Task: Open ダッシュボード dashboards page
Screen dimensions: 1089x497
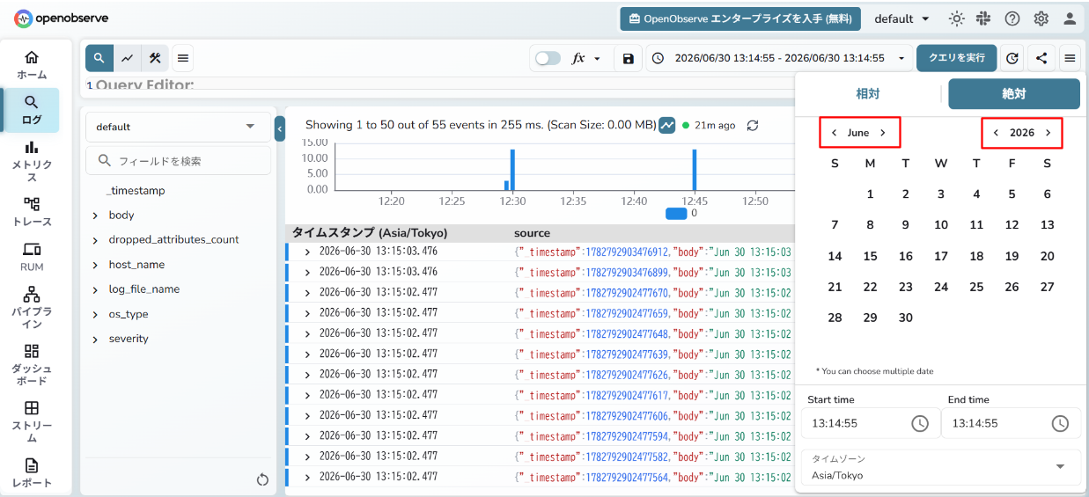Action: coord(32,365)
